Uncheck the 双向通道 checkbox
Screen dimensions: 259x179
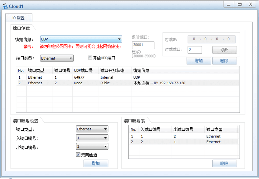[x=78, y=155]
